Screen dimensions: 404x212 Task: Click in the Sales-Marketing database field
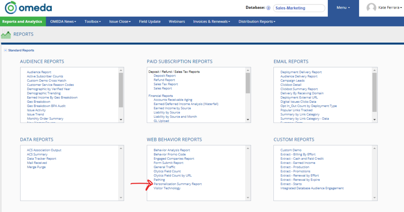point(299,8)
